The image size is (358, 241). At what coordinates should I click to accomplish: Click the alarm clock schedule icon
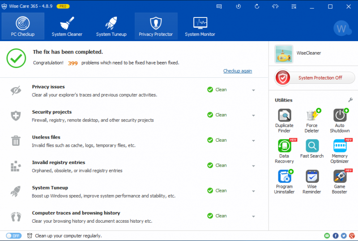pyautogui.click(x=30, y=236)
